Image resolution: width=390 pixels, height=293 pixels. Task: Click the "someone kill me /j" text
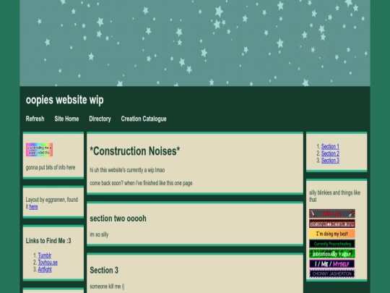107,286
